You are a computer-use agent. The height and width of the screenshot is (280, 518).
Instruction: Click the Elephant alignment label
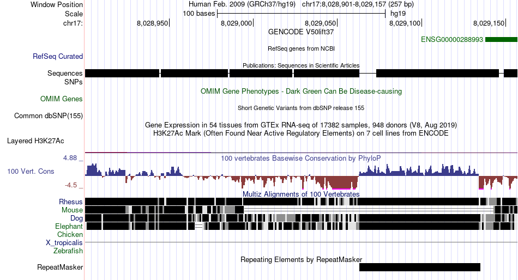click(x=69, y=226)
